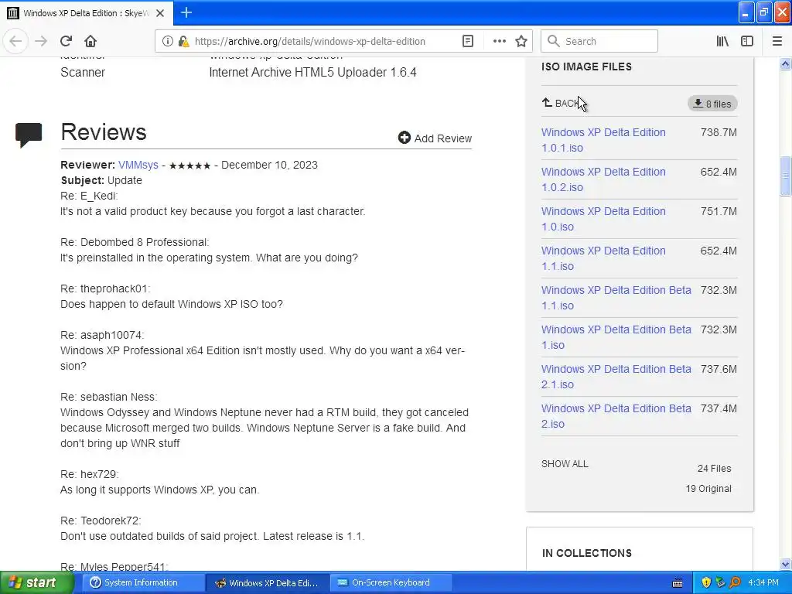Toggle reader view in address bar
This screenshot has height=594, width=792.
tap(468, 42)
